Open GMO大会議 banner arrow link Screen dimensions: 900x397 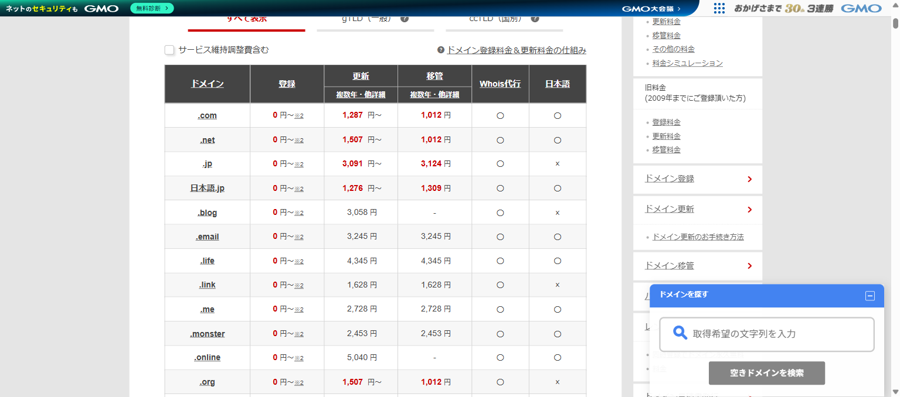point(651,8)
